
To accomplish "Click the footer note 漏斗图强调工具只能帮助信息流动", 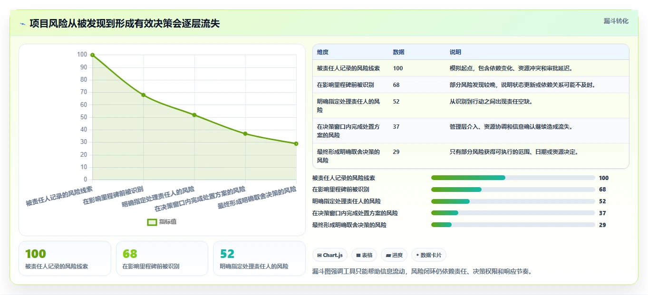I will tap(422, 272).
